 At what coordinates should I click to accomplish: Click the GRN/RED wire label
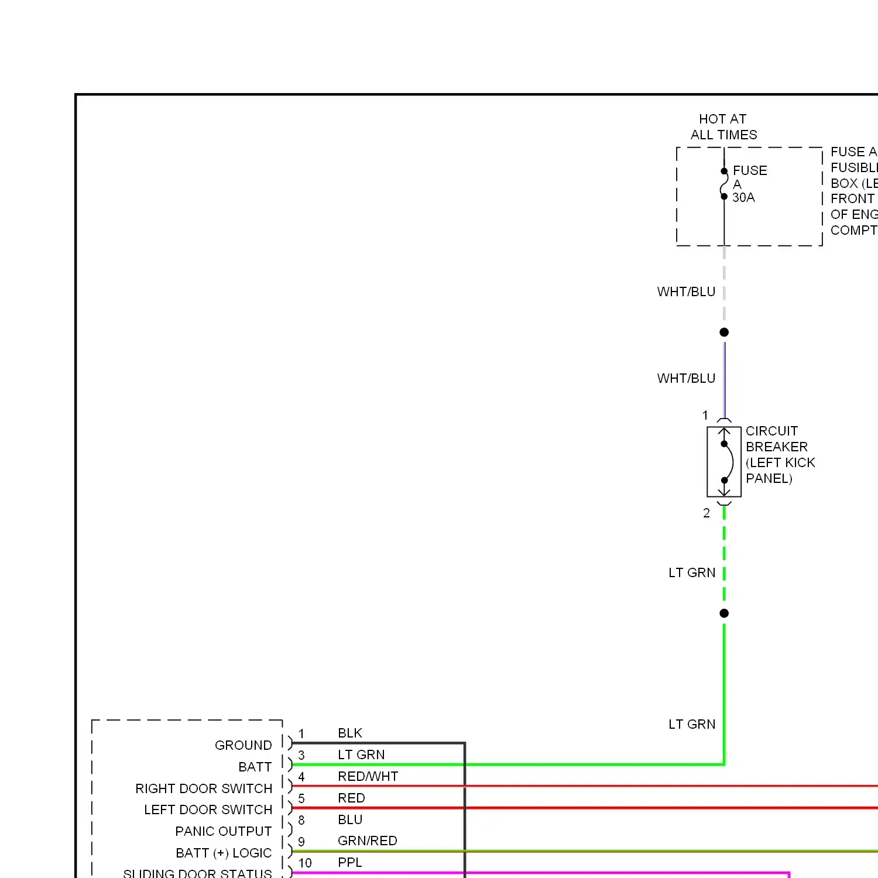pyautogui.click(x=367, y=841)
